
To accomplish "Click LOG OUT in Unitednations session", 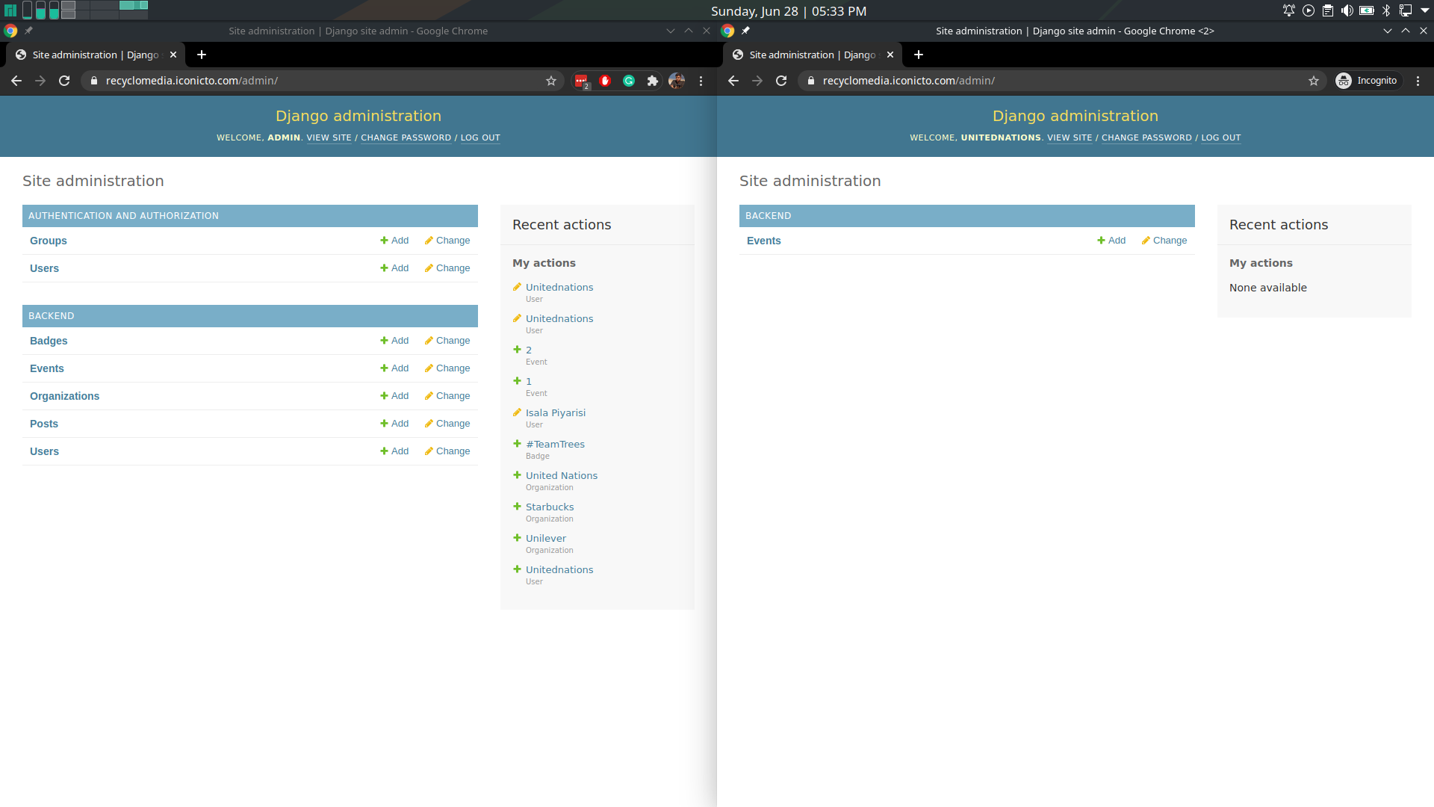I will pos(1221,137).
